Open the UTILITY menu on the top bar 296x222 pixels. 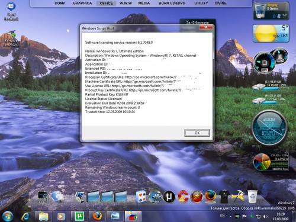[x=201, y=3]
